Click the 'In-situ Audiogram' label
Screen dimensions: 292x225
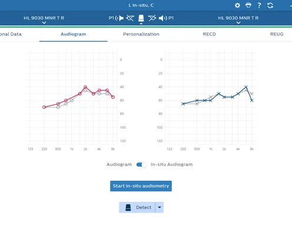click(x=171, y=165)
